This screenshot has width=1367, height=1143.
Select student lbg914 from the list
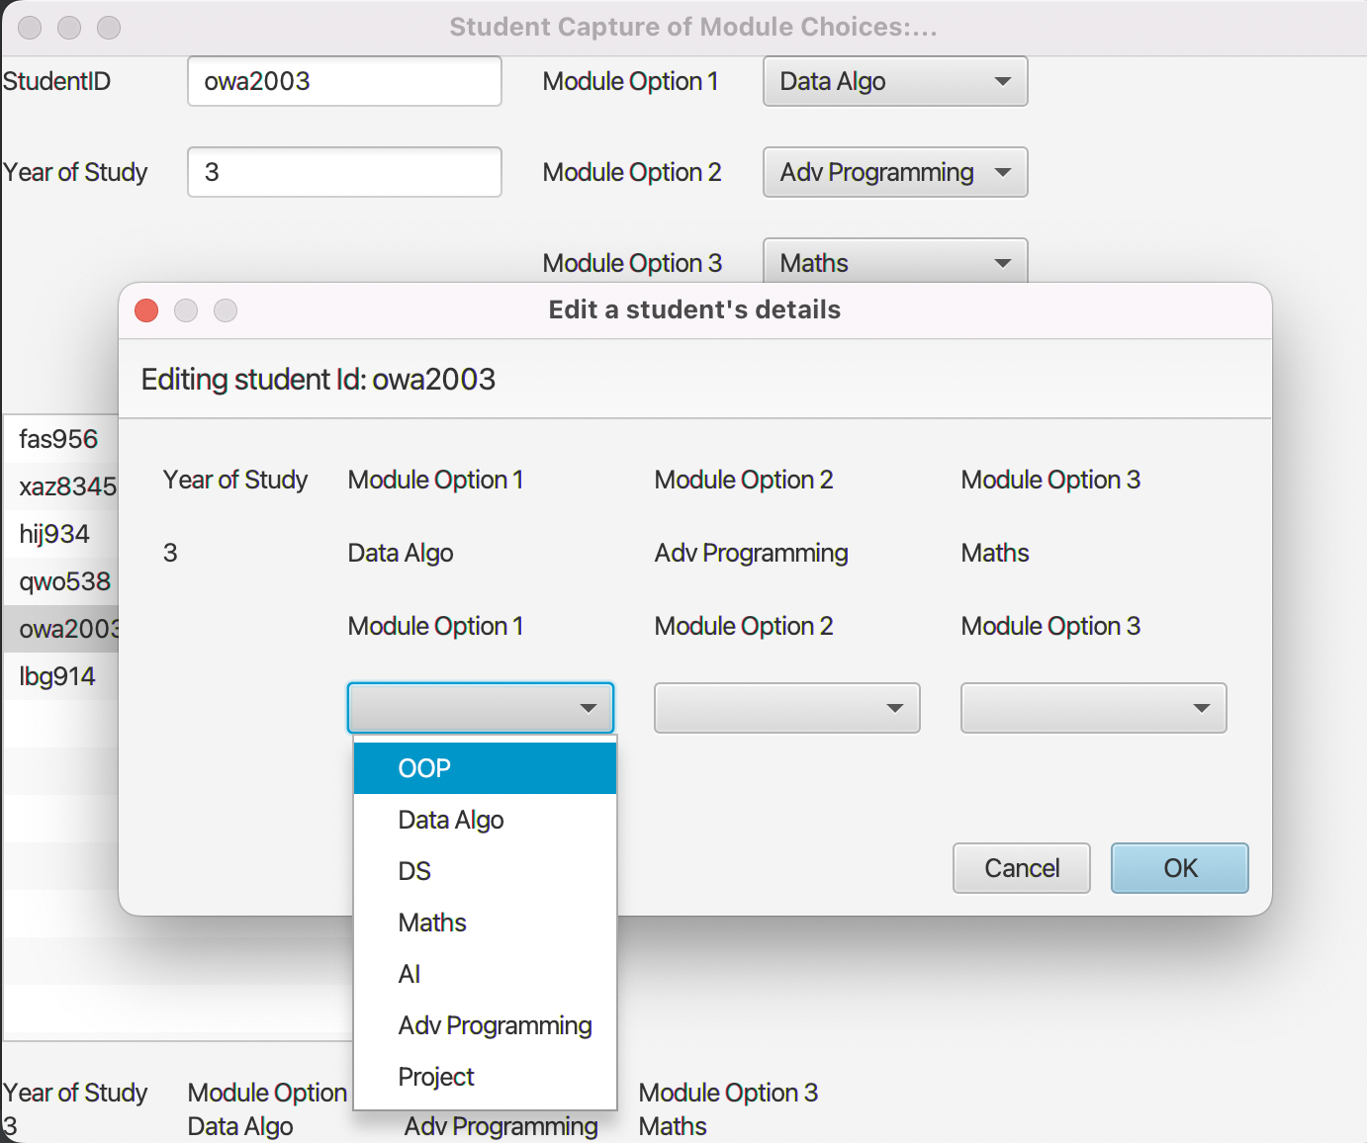[x=56, y=676]
